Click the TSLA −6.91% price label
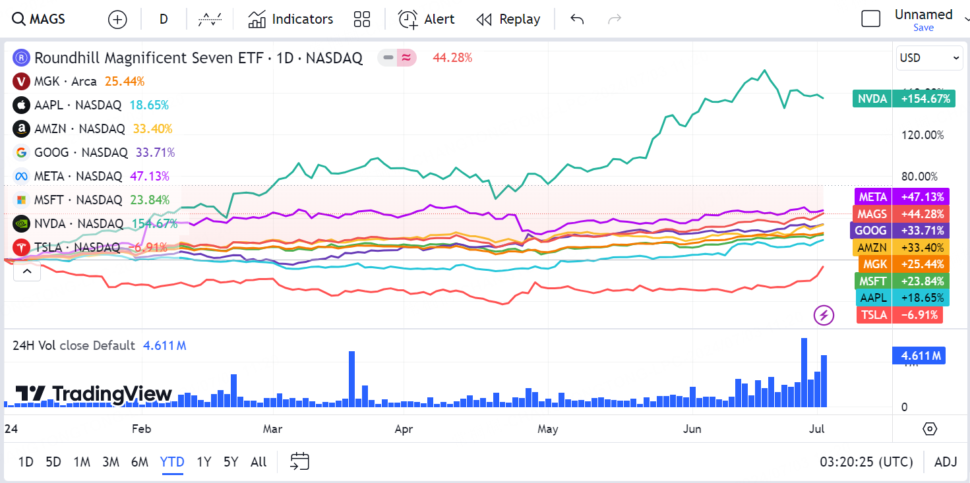The height and width of the screenshot is (483, 970). tap(900, 315)
